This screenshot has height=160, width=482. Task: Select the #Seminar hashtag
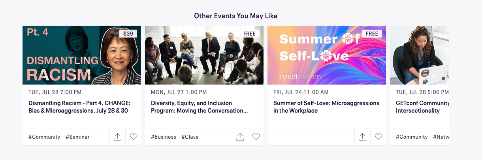[x=77, y=137]
